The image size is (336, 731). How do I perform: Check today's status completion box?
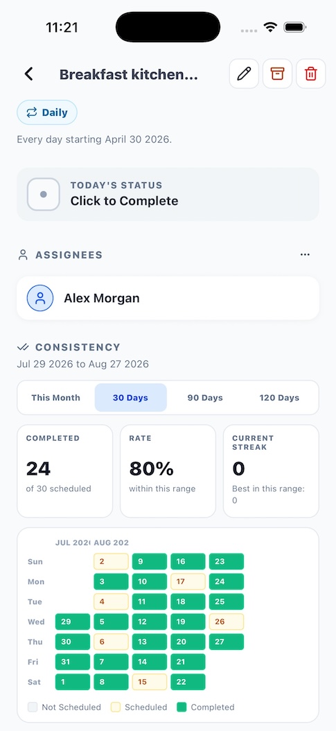pyautogui.click(x=44, y=195)
